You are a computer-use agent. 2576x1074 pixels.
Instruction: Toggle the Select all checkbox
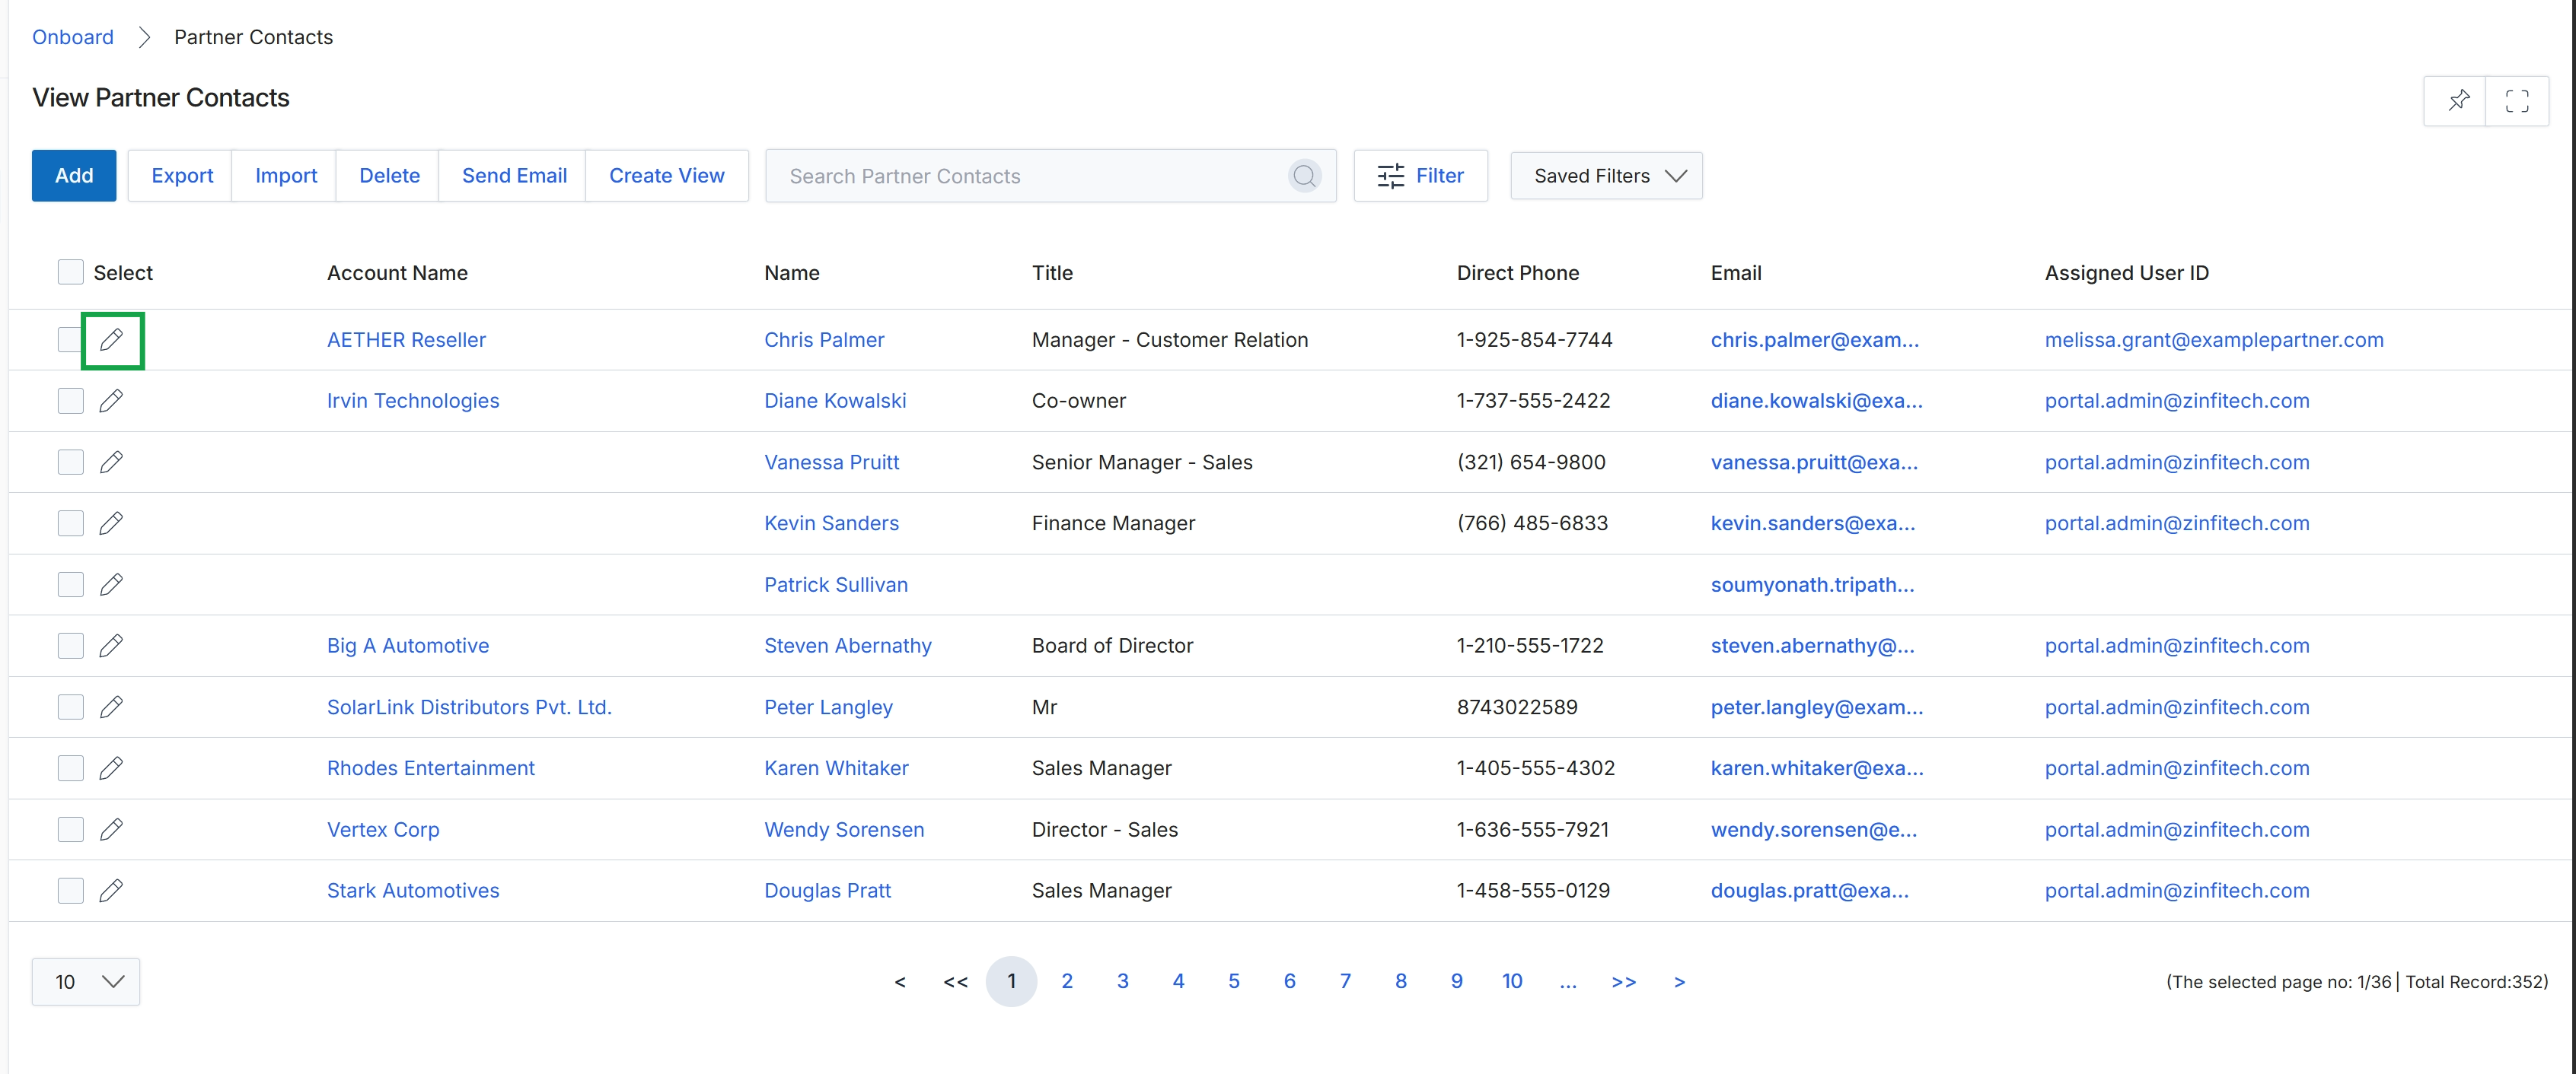[x=70, y=272]
